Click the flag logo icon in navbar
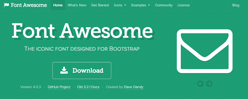The width and height of the screenshot is (248, 99). [x=6, y=5]
